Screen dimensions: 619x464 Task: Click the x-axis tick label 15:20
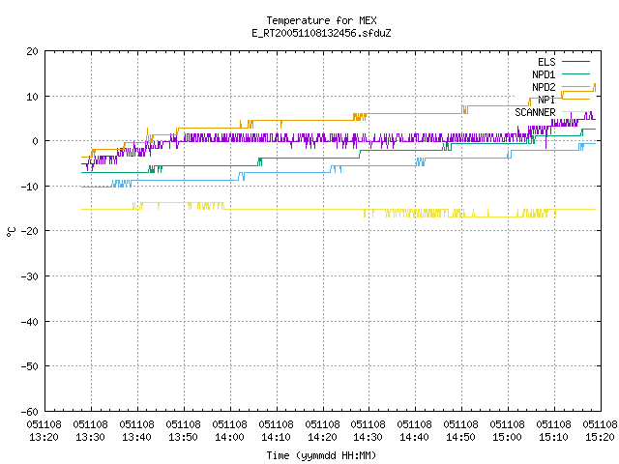pos(600,437)
